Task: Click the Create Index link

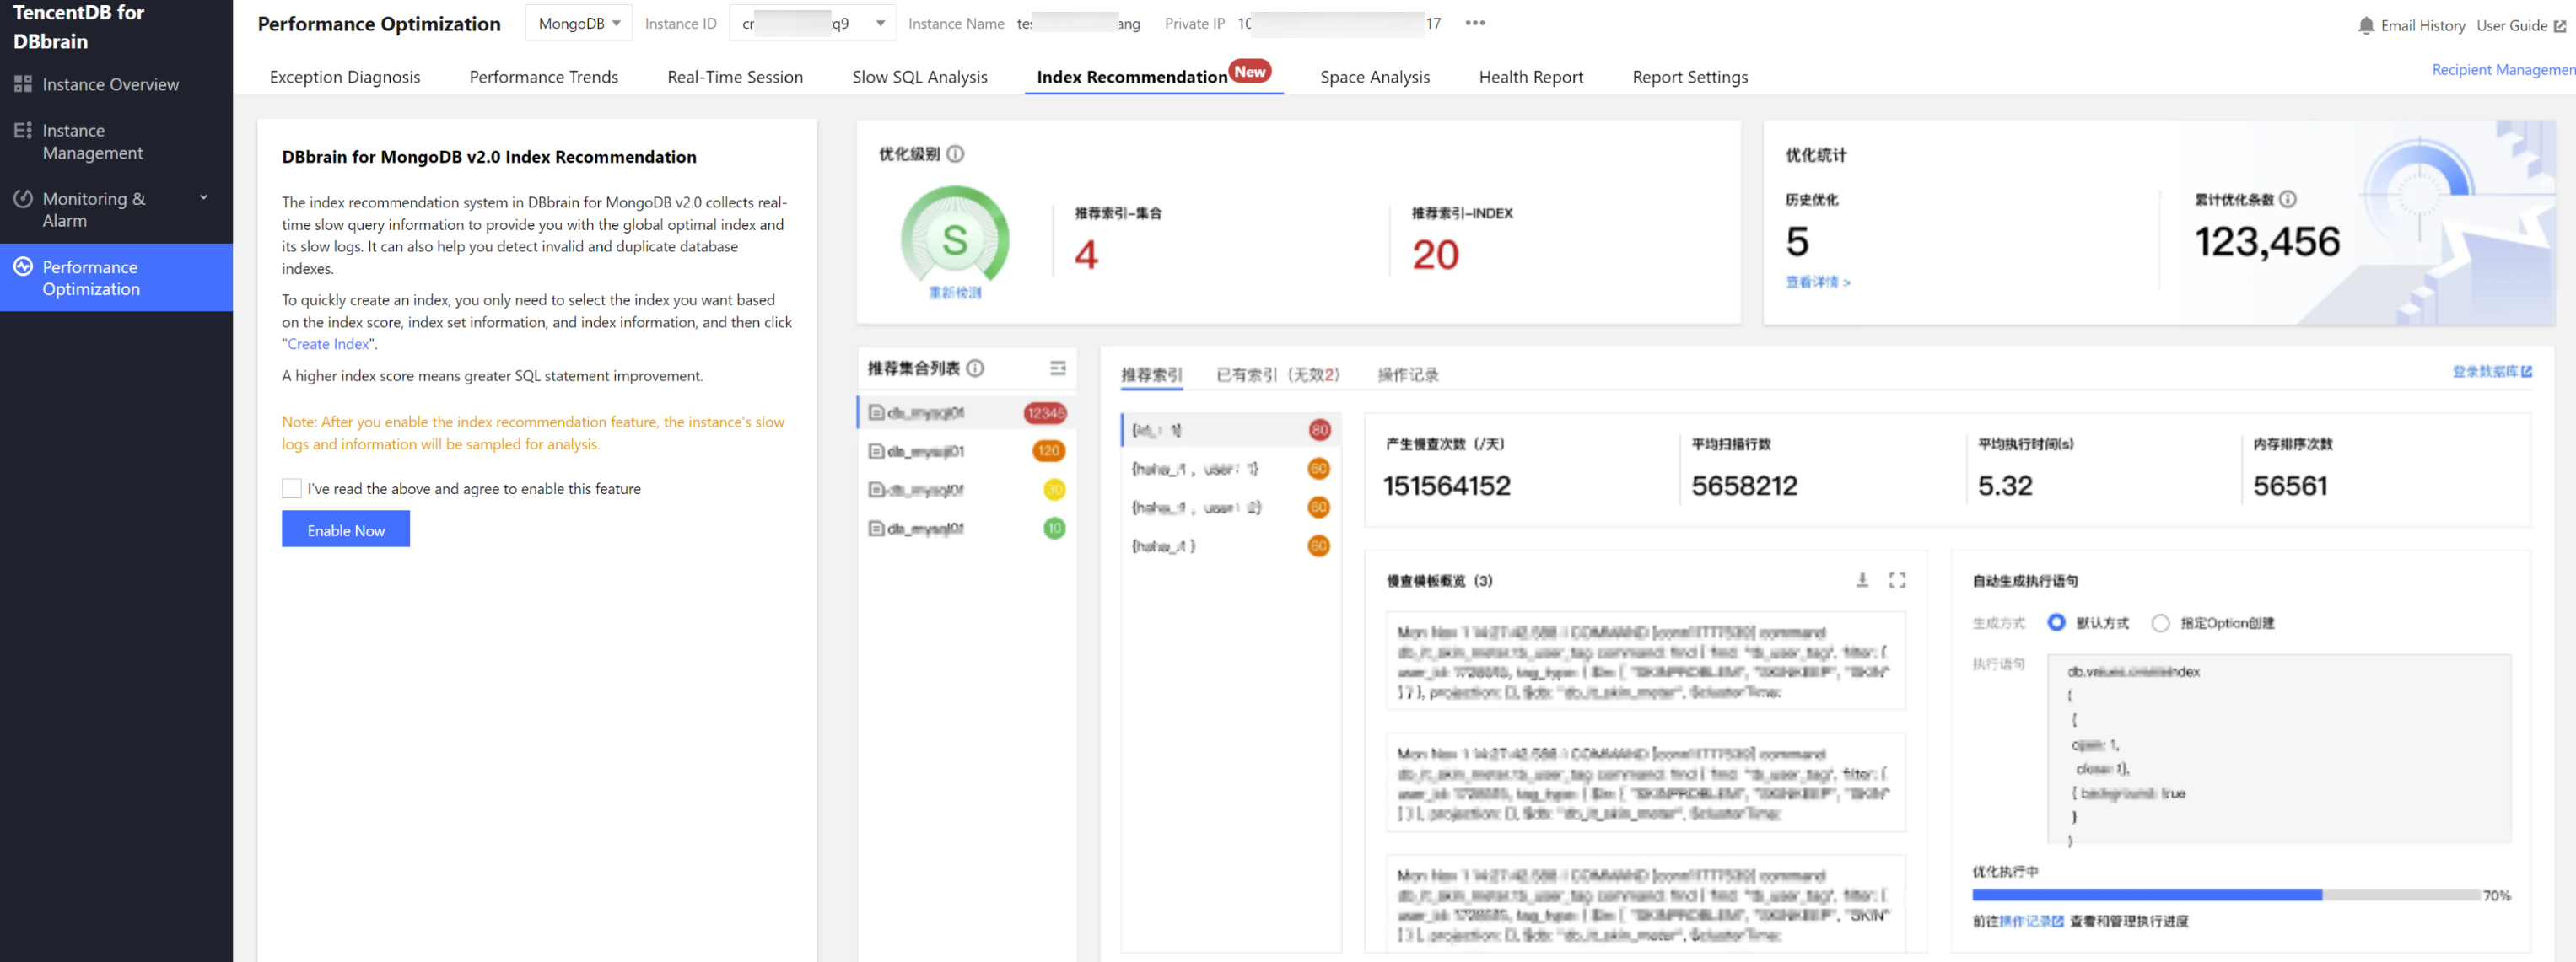Action: 329,344
